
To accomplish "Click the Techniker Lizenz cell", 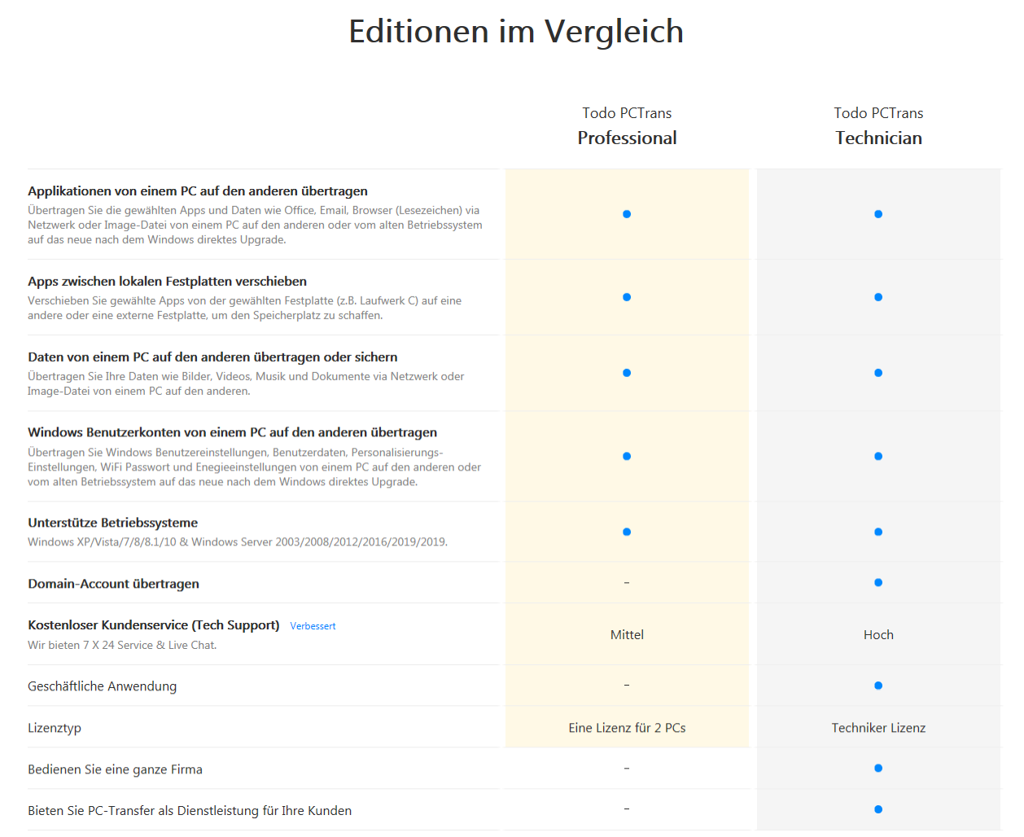I will [x=878, y=728].
